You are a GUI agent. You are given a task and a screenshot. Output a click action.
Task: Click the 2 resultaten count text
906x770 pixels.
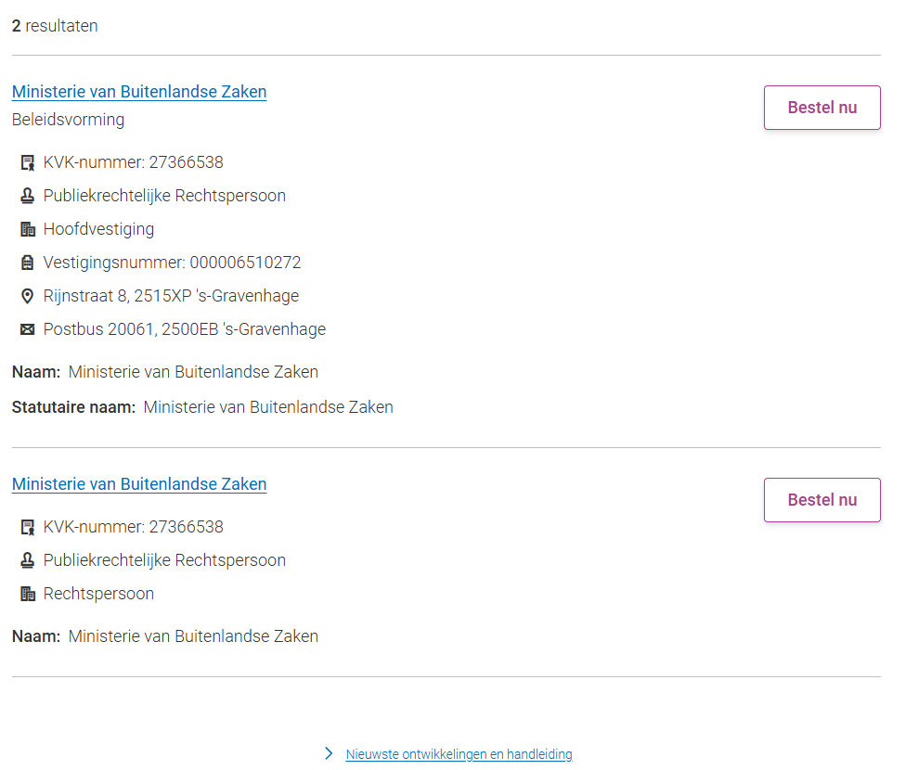point(55,26)
